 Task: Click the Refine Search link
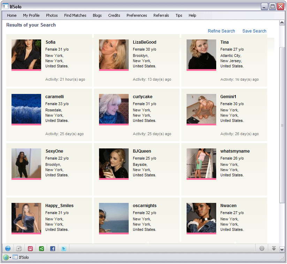click(x=221, y=31)
